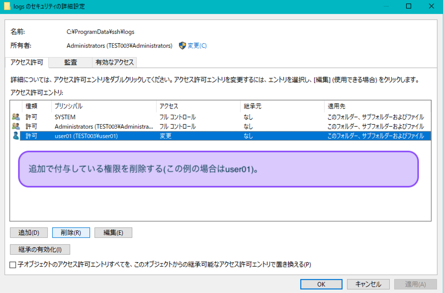This screenshot has height=293, width=444.
Task: Select the アクセス許可 tab
Action: click(x=27, y=63)
